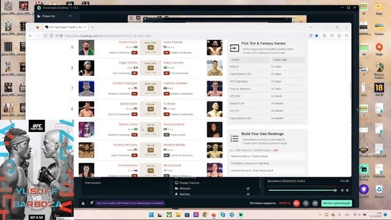This screenshot has width=391, height=220.
Task: Toggle the Streamlabs replay buffer icon
Action: click(305, 204)
